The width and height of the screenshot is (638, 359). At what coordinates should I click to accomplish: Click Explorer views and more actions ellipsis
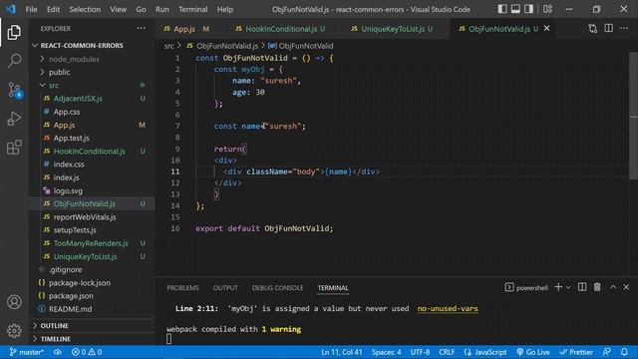142,29
